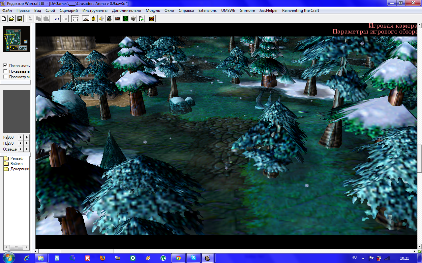Viewport: 422px width, 263px height.
Task: Open uTorrent from the taskbar
Action: tap(163, 258)
